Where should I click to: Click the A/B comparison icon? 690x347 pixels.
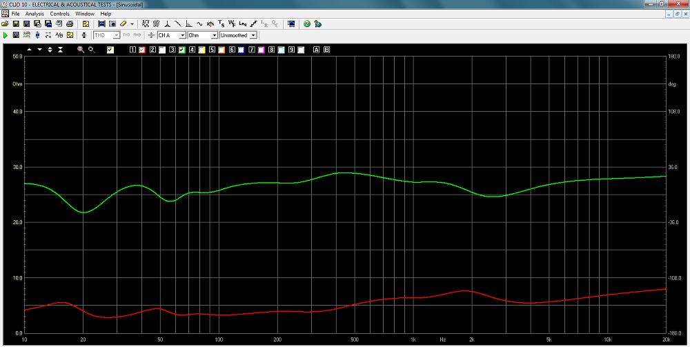coord(59,35)
